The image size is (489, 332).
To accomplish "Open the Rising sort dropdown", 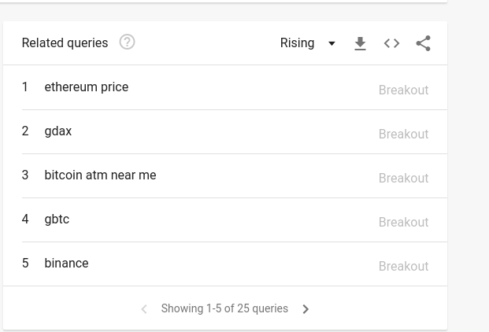I will click(298, 43).
